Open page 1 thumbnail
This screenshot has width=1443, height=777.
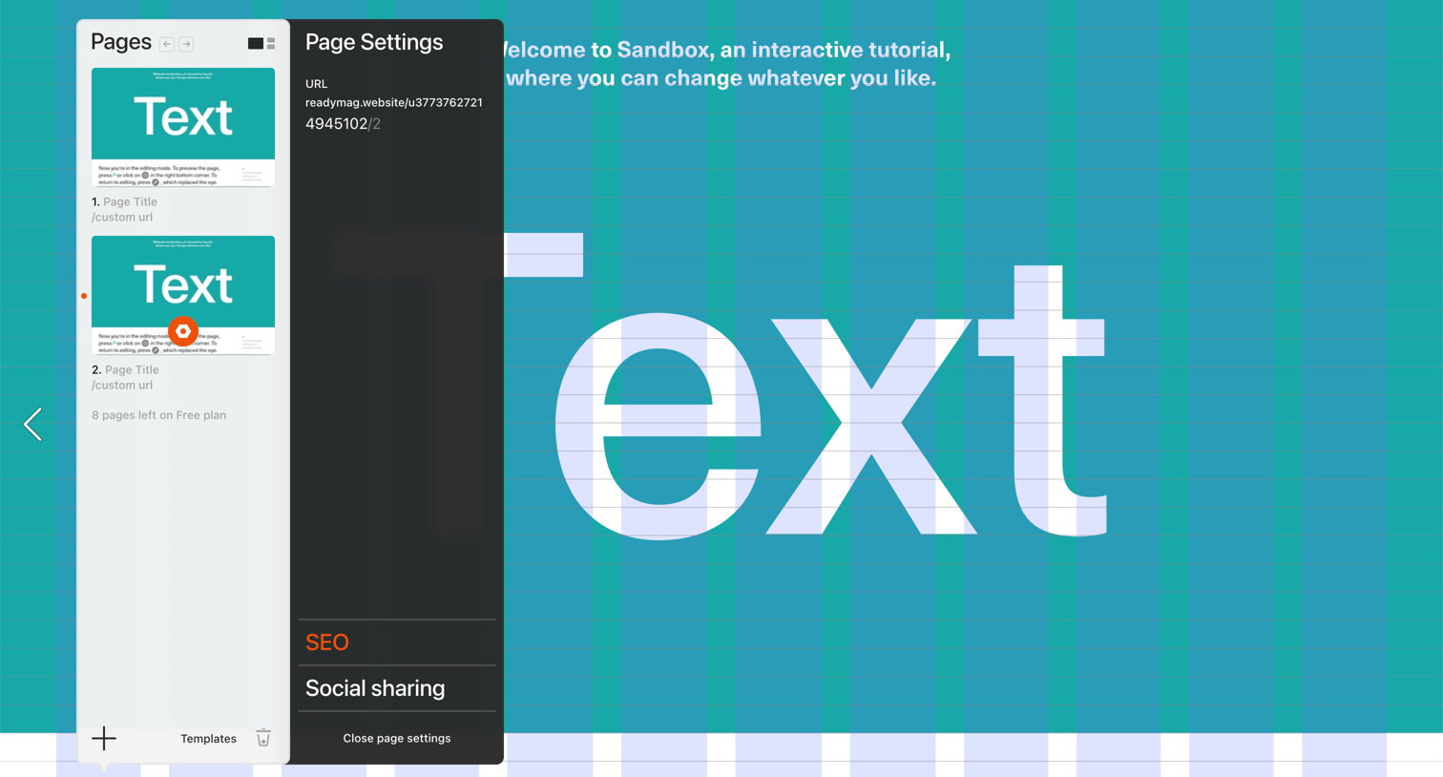pos(183,127)
